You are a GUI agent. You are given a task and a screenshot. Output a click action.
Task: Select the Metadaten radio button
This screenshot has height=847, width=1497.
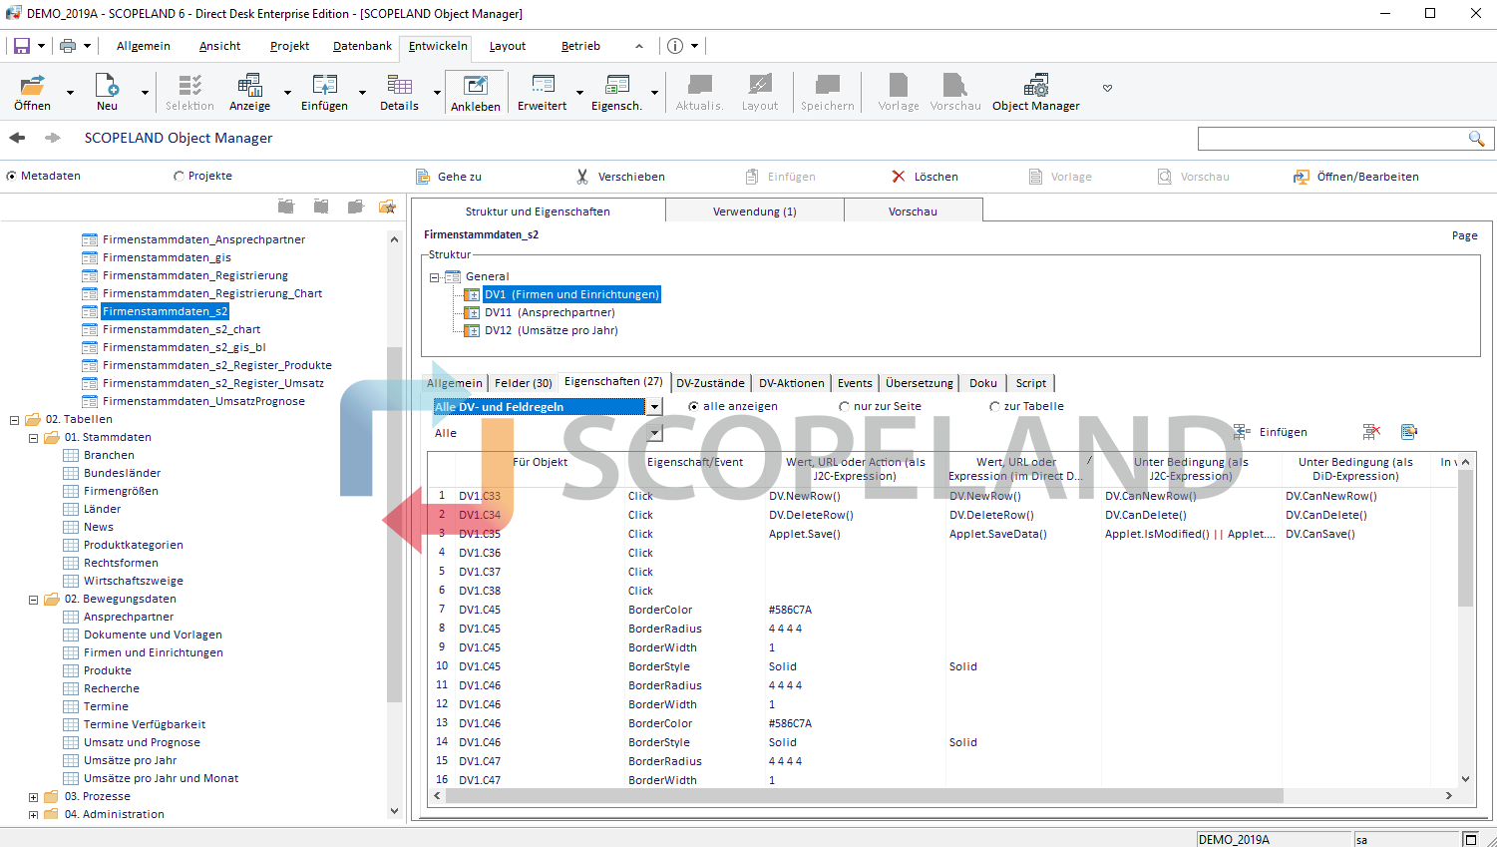(x=12, y=176)
